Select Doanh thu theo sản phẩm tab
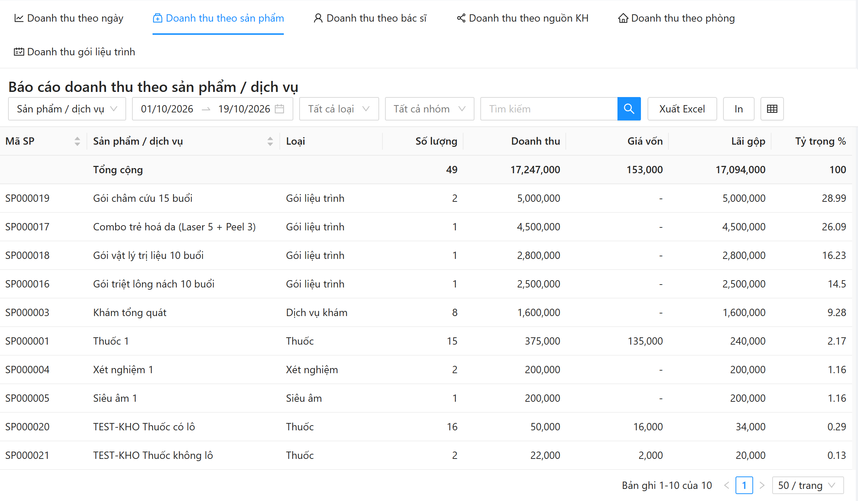This screenshot has width=858, height=501. [218, 18]
